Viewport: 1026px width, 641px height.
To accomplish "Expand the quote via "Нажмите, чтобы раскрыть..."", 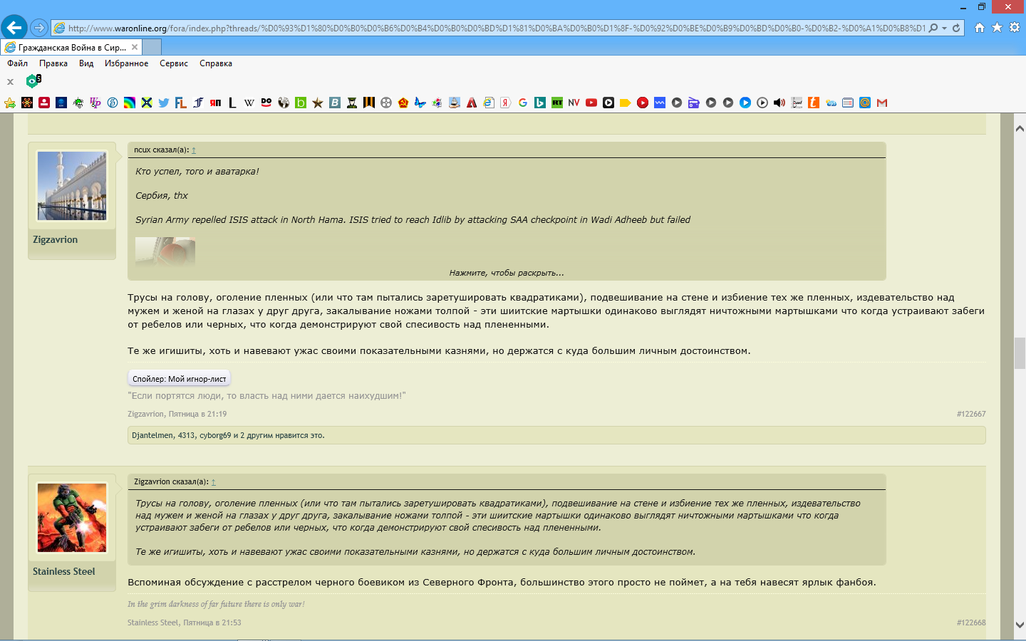I will [507, 273].
